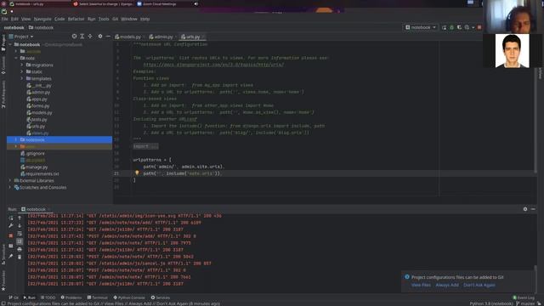The height and width of the screenshot is (306, 544).
Task: Open the Event Log
Action: (524, 297)
